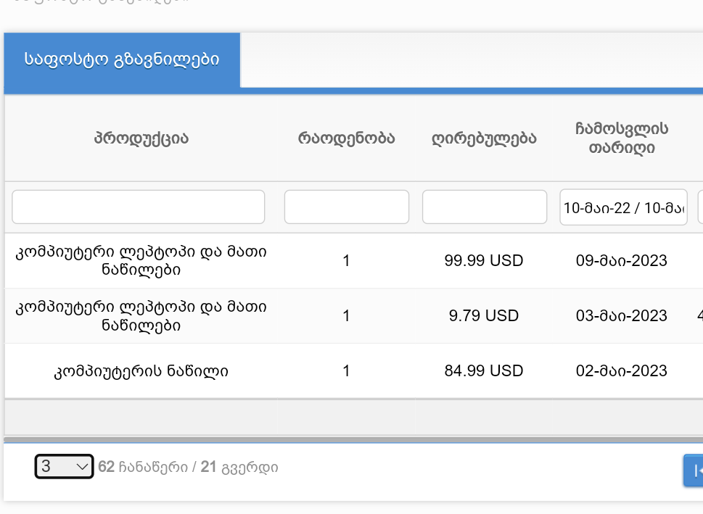Click the 02-მაი-2023 arrival date cell

pyautogui.click(x=621, y=371)
